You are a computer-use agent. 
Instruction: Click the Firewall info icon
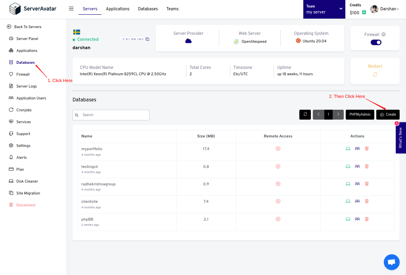click(x=383, y=34)
